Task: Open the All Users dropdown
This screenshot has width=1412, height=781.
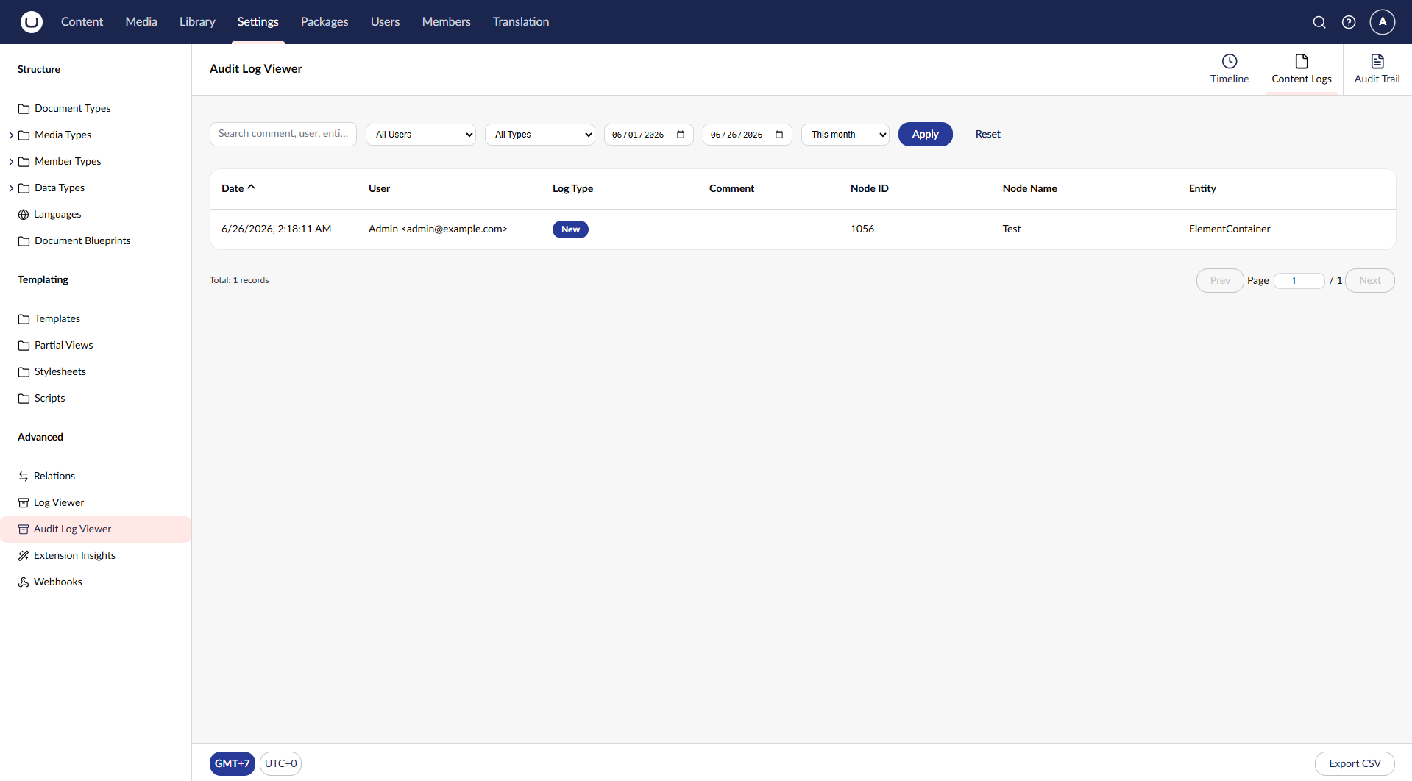Action: 421,135
